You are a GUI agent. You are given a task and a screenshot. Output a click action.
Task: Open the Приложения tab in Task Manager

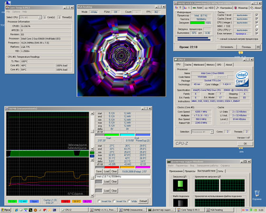[176, 171]
